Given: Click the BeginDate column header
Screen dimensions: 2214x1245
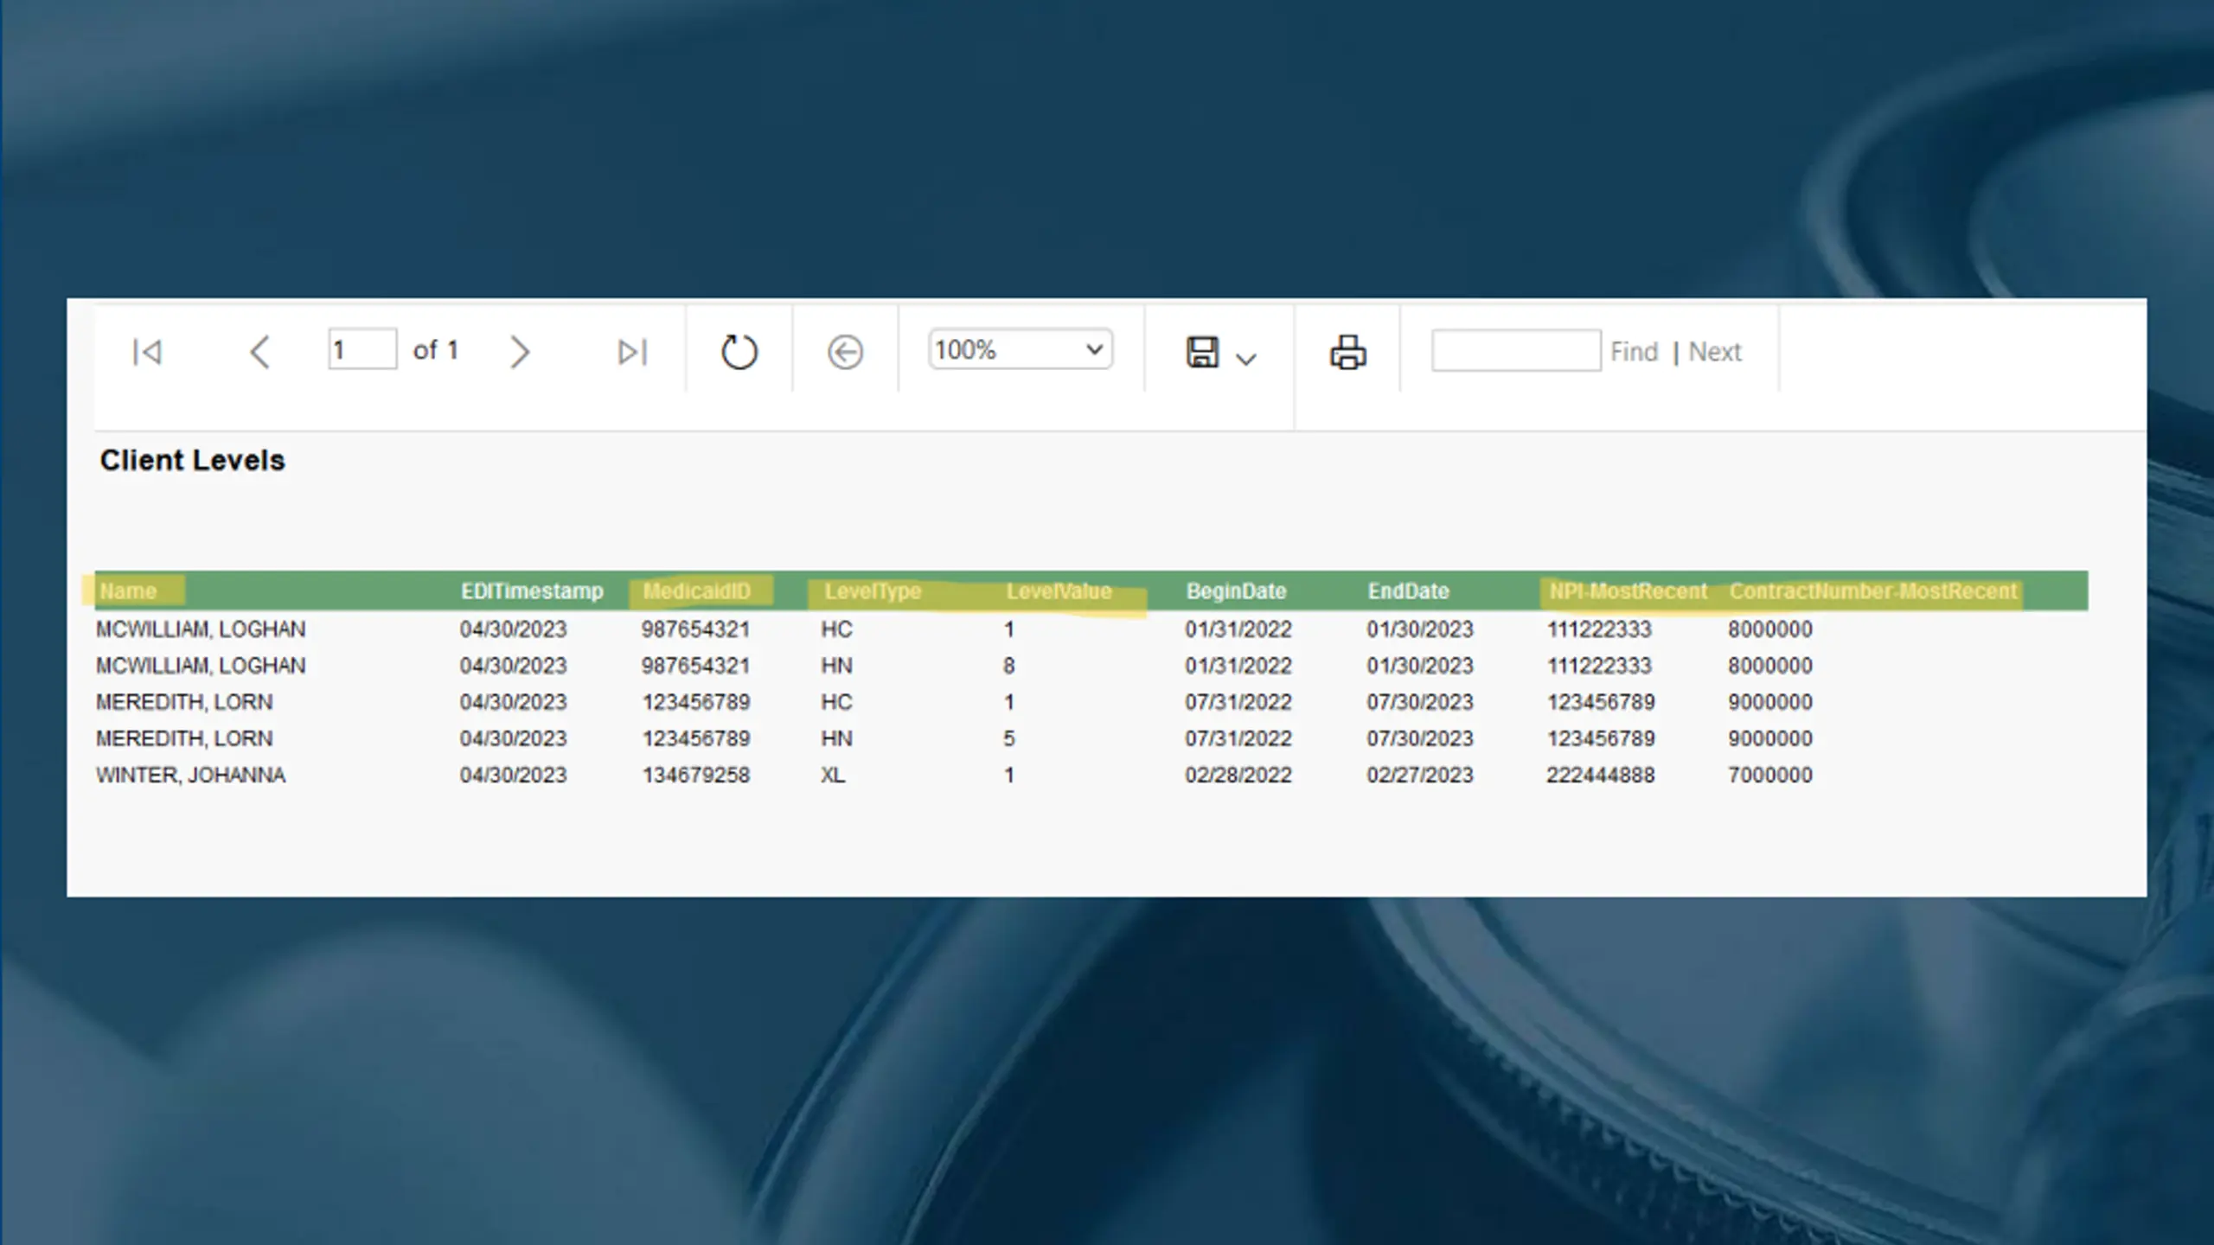Looking at the screenshot, I should (x=1236, y=591).
